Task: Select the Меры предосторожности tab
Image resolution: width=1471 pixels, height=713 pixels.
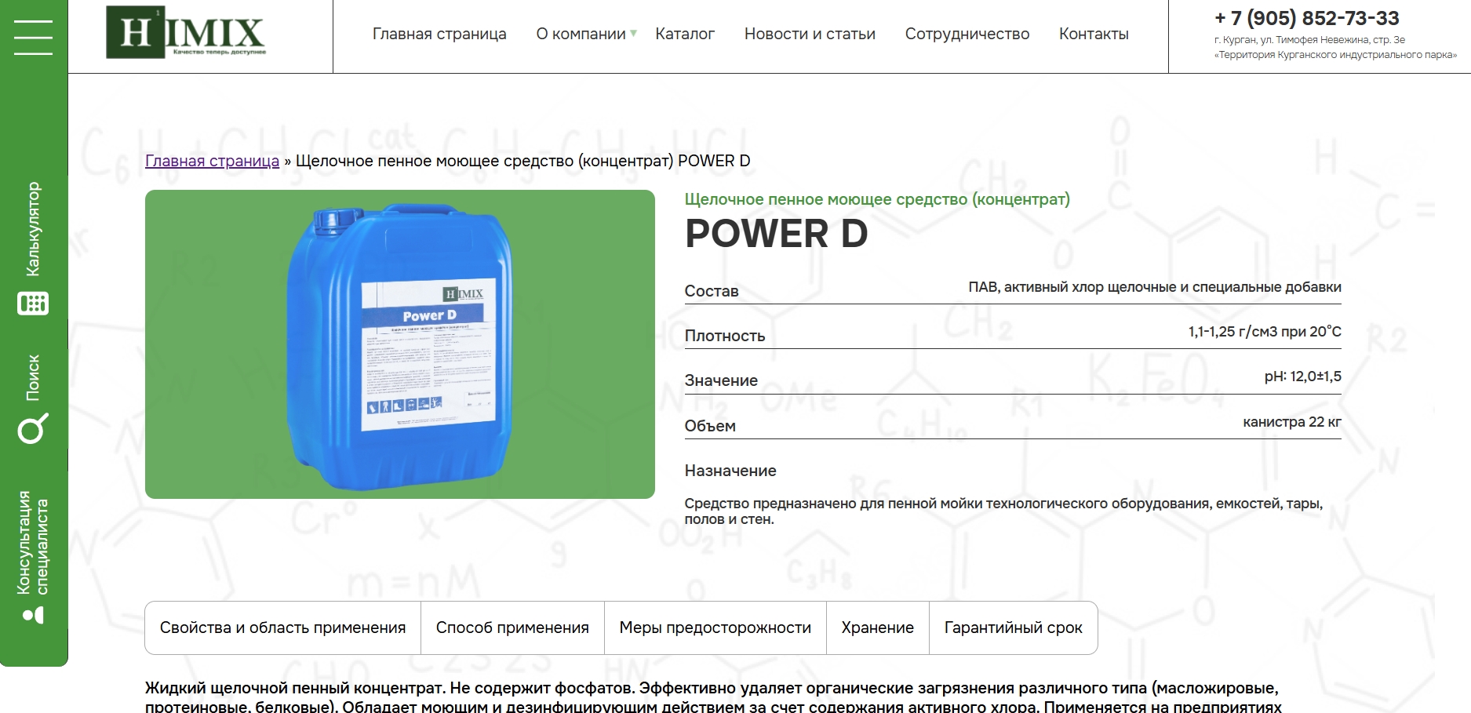Action: 715,628
